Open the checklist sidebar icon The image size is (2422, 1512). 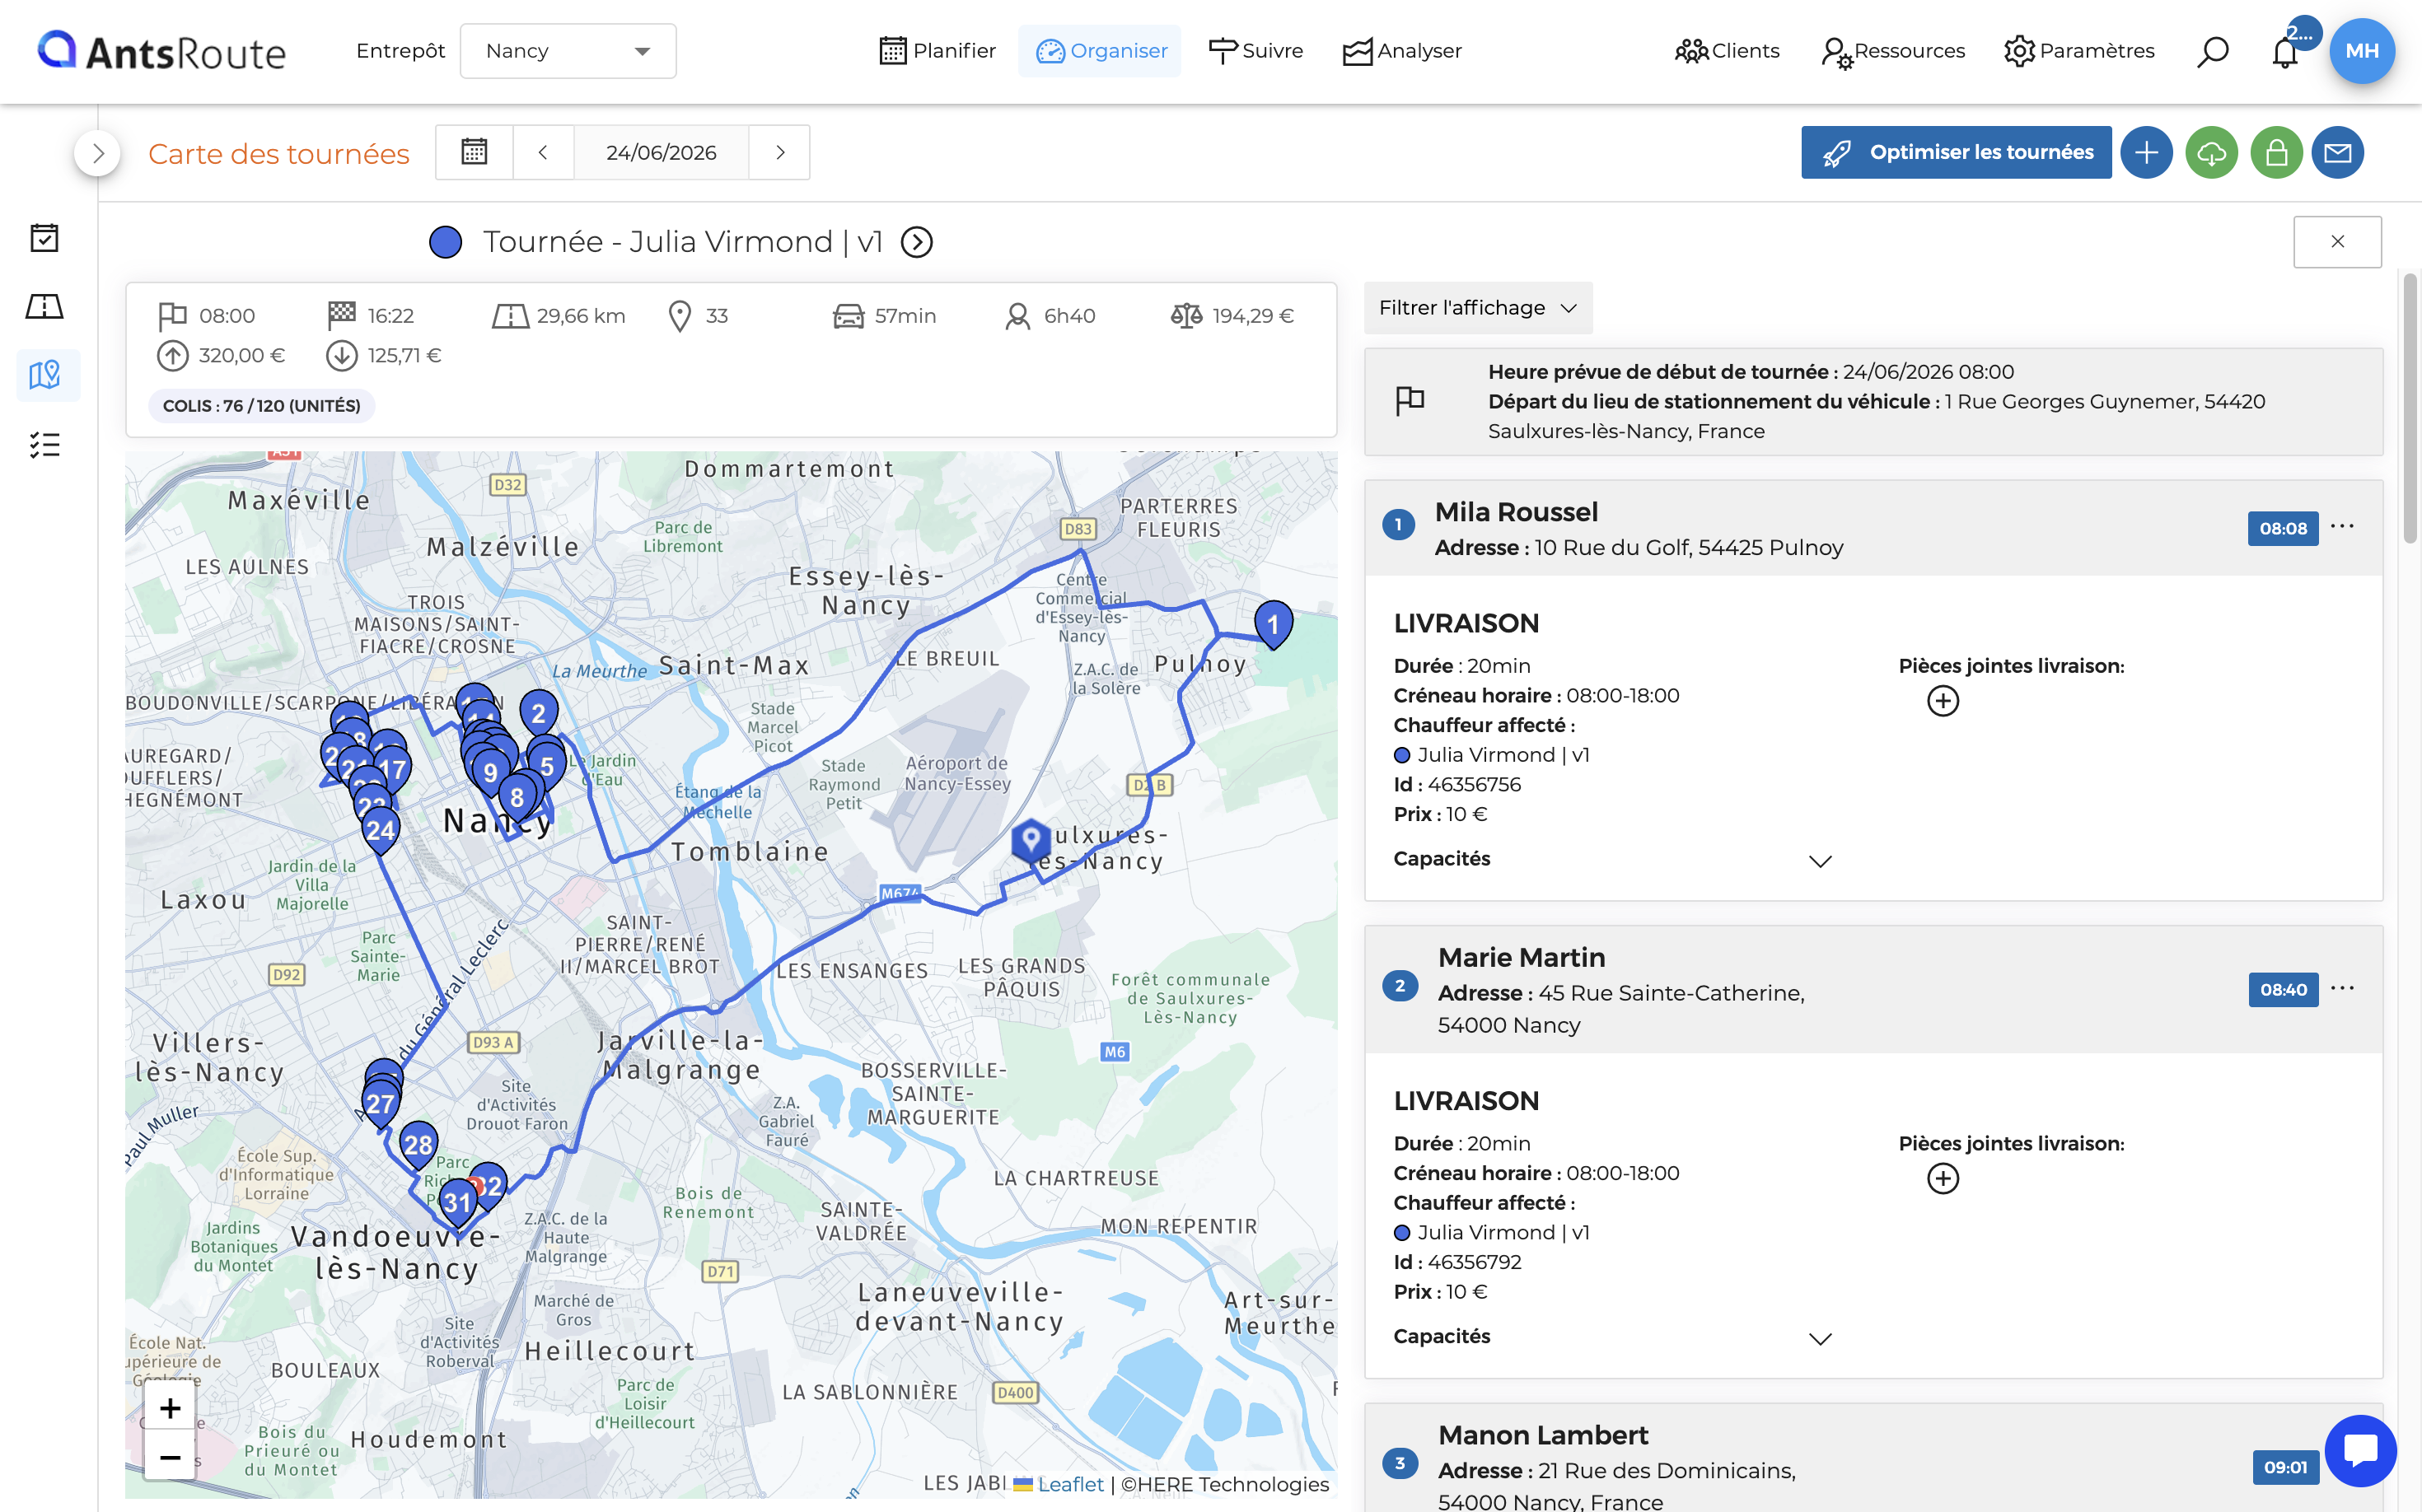44,444
